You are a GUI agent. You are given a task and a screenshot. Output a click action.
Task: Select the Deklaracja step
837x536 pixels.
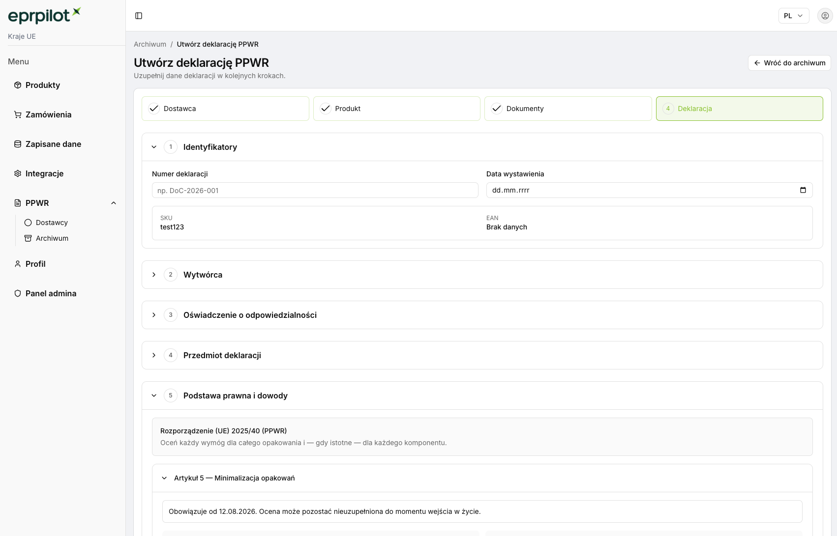tap(739, 109)
